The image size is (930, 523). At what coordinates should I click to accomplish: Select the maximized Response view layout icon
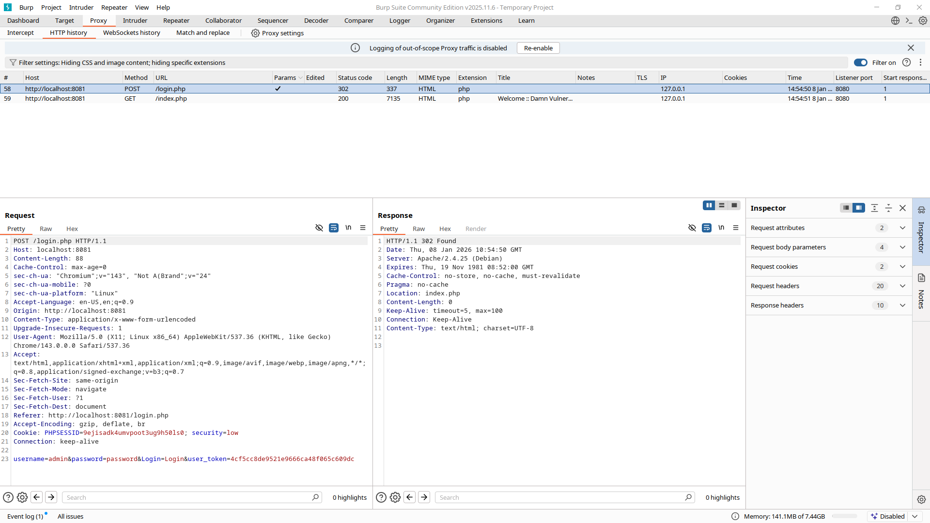coord(734,205)
